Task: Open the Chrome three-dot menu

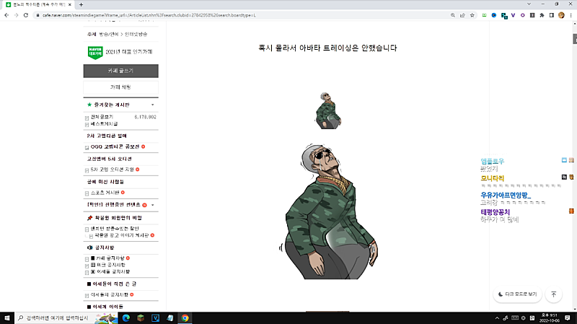Action: 571,15
